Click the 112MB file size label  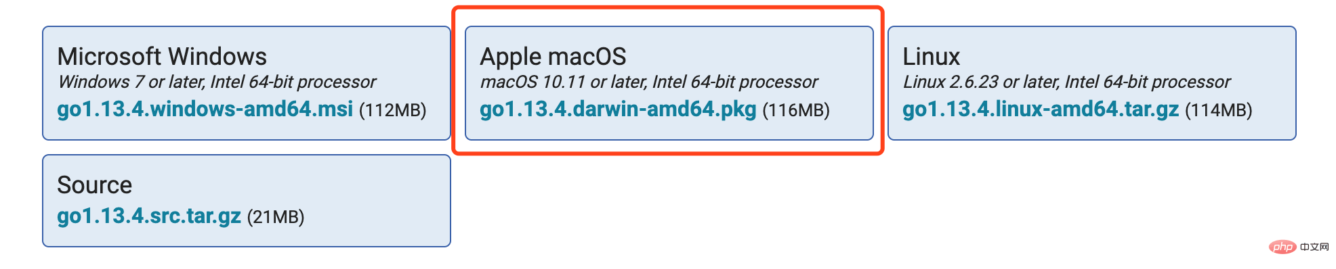tap(392, 109)
